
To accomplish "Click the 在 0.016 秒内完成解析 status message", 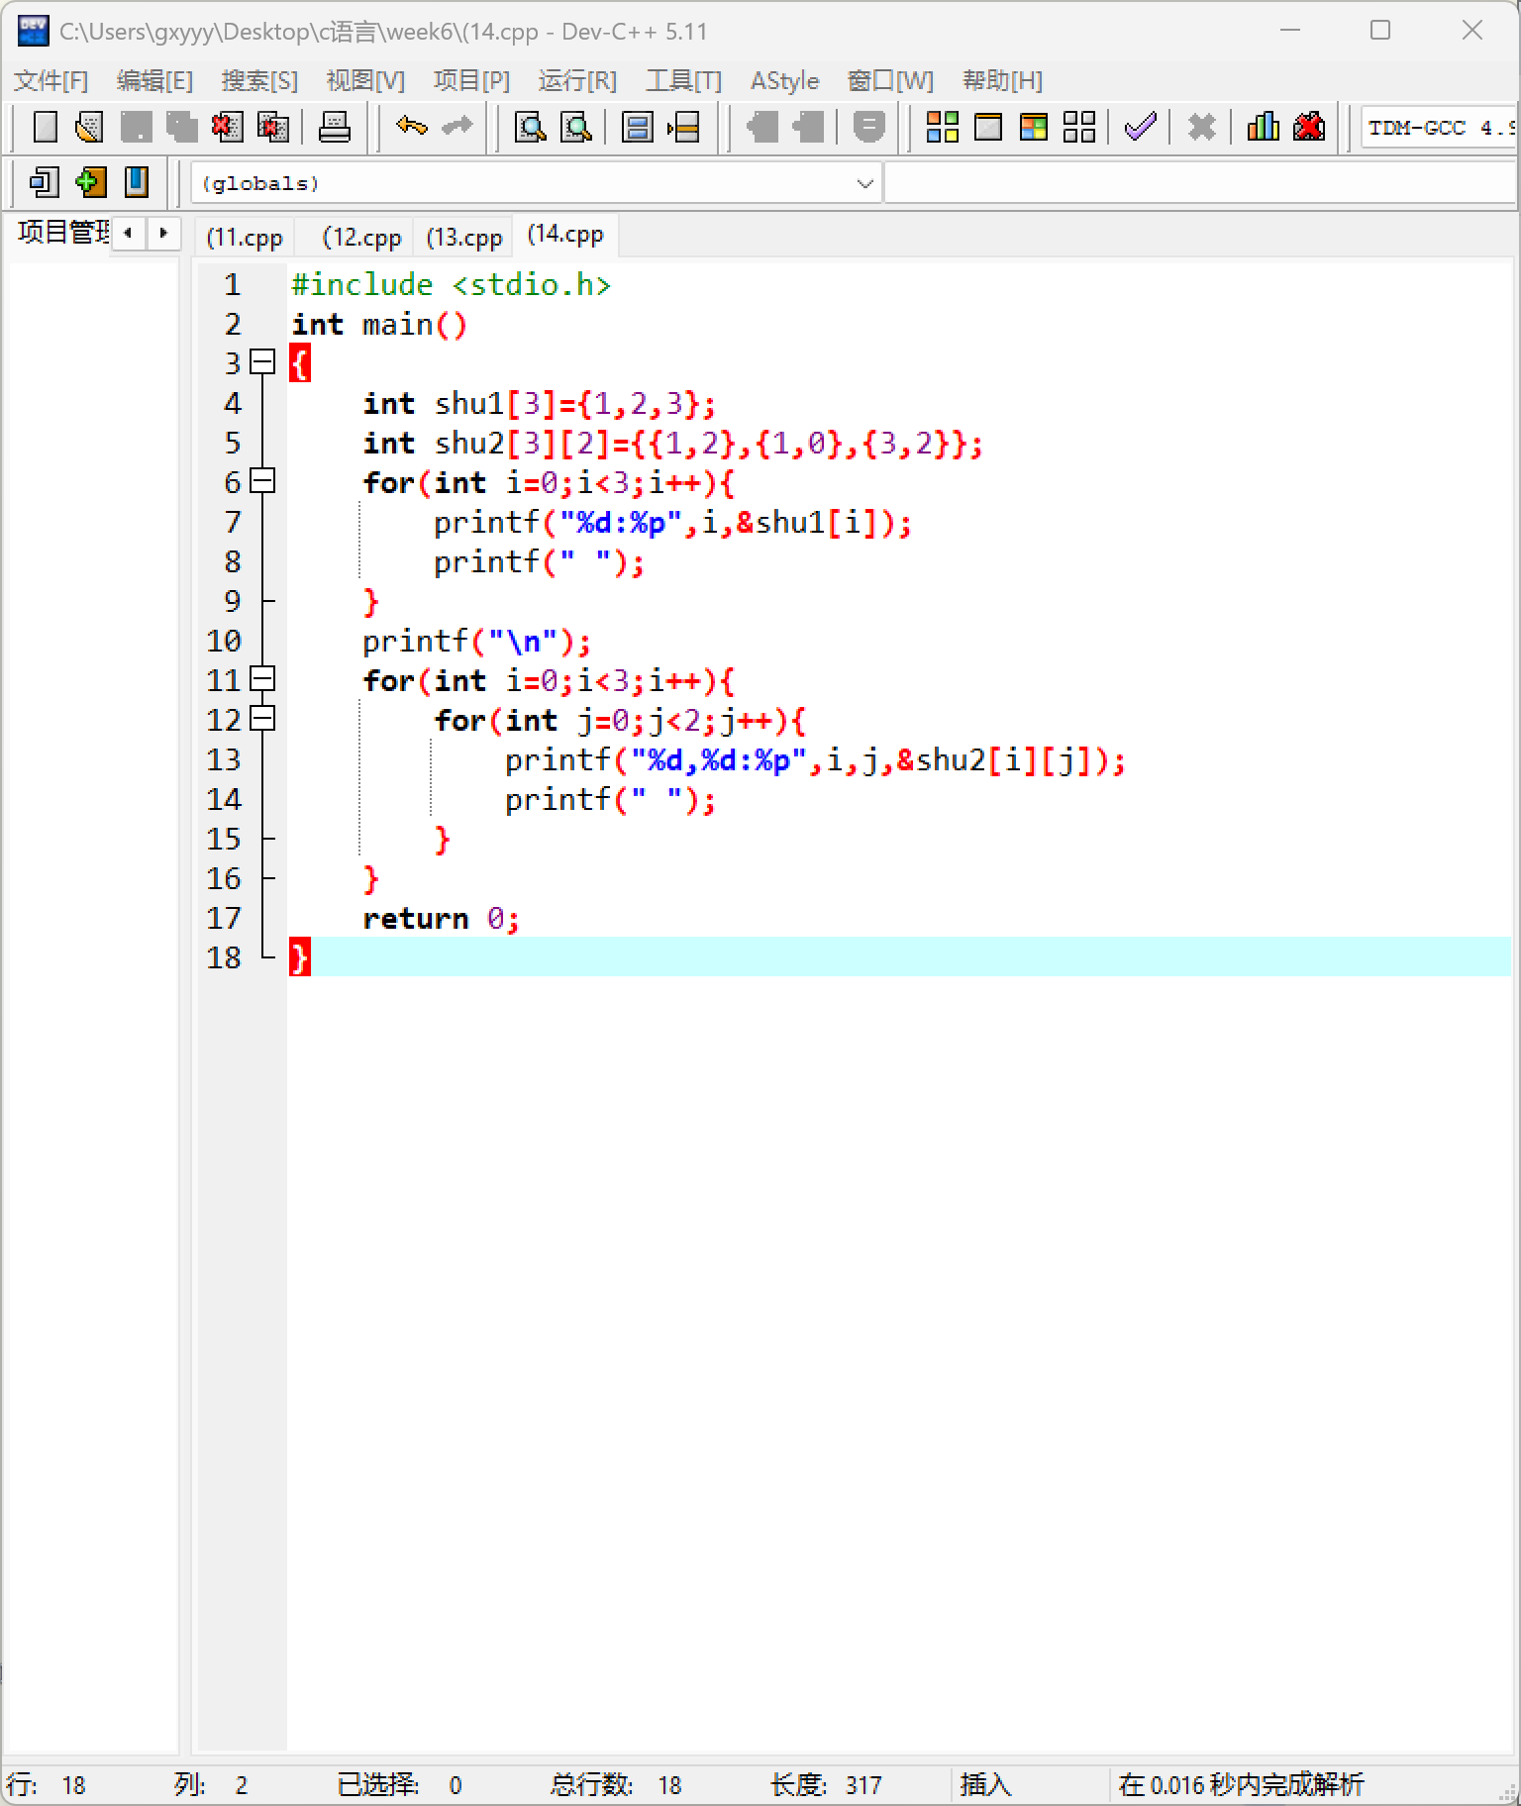I will (1241, 1784).
